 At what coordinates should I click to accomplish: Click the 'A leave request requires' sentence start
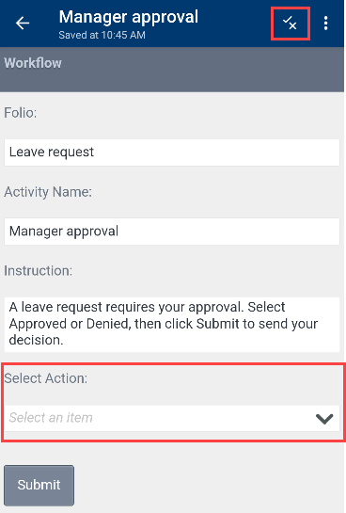click(84, 307)
